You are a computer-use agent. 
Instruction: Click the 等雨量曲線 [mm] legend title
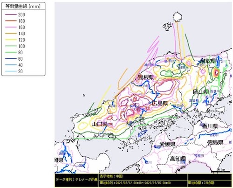tap(23, 6)
